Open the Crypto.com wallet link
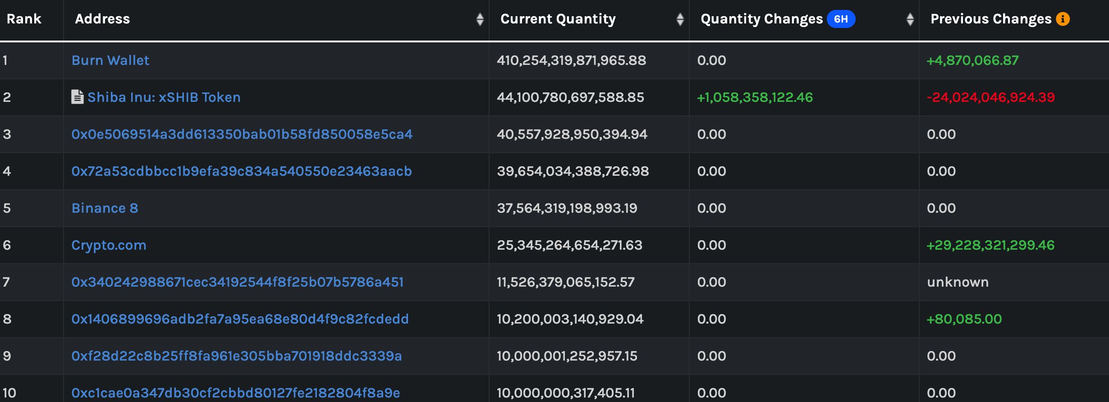1109x402 pixels. click(x=109, y=245)
